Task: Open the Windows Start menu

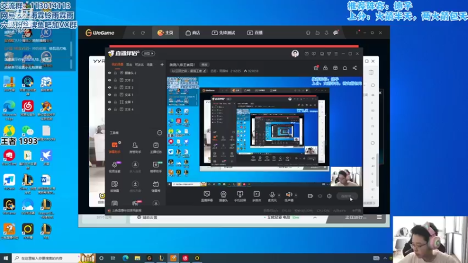Action: [6, 258]
